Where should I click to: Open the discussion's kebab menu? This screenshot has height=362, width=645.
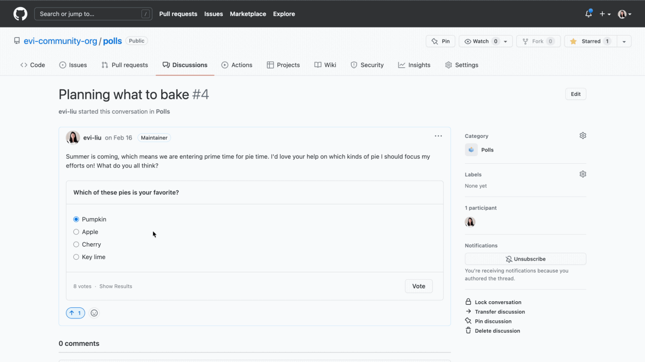pos(438,136)
